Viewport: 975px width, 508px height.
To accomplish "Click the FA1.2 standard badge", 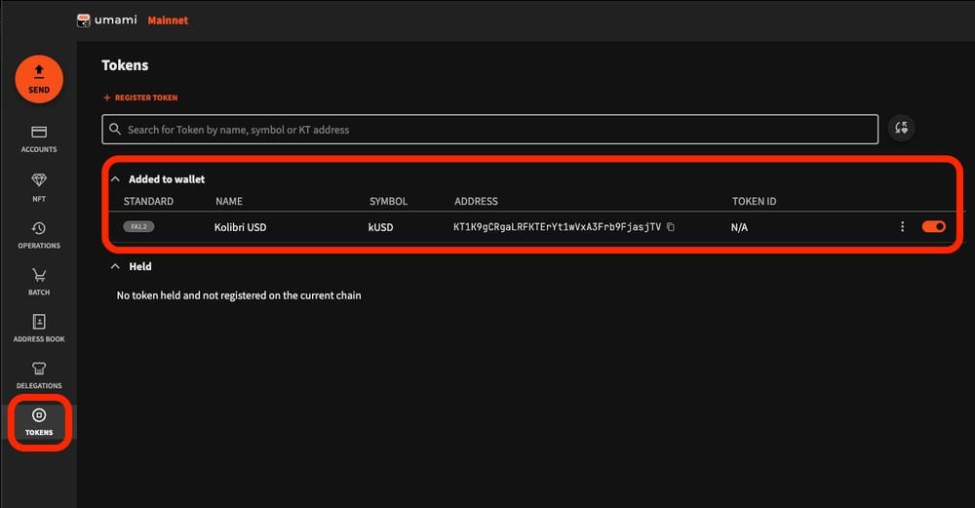I will (138, 226).
